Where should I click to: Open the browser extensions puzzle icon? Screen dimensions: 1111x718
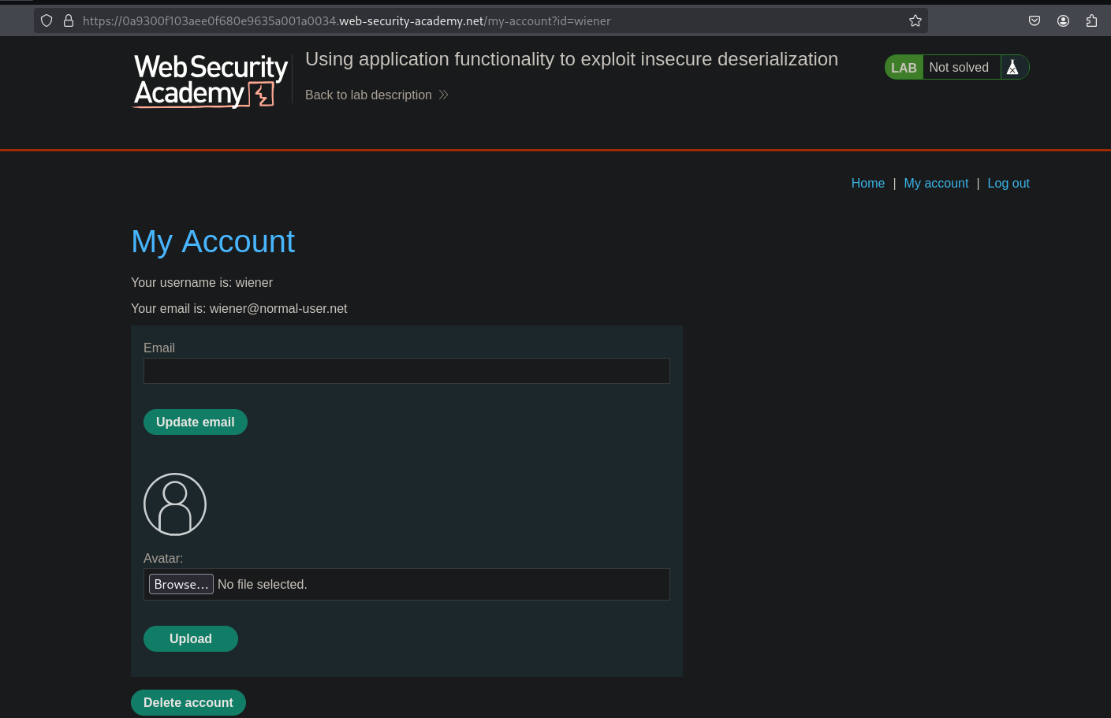coord(1091,21)
